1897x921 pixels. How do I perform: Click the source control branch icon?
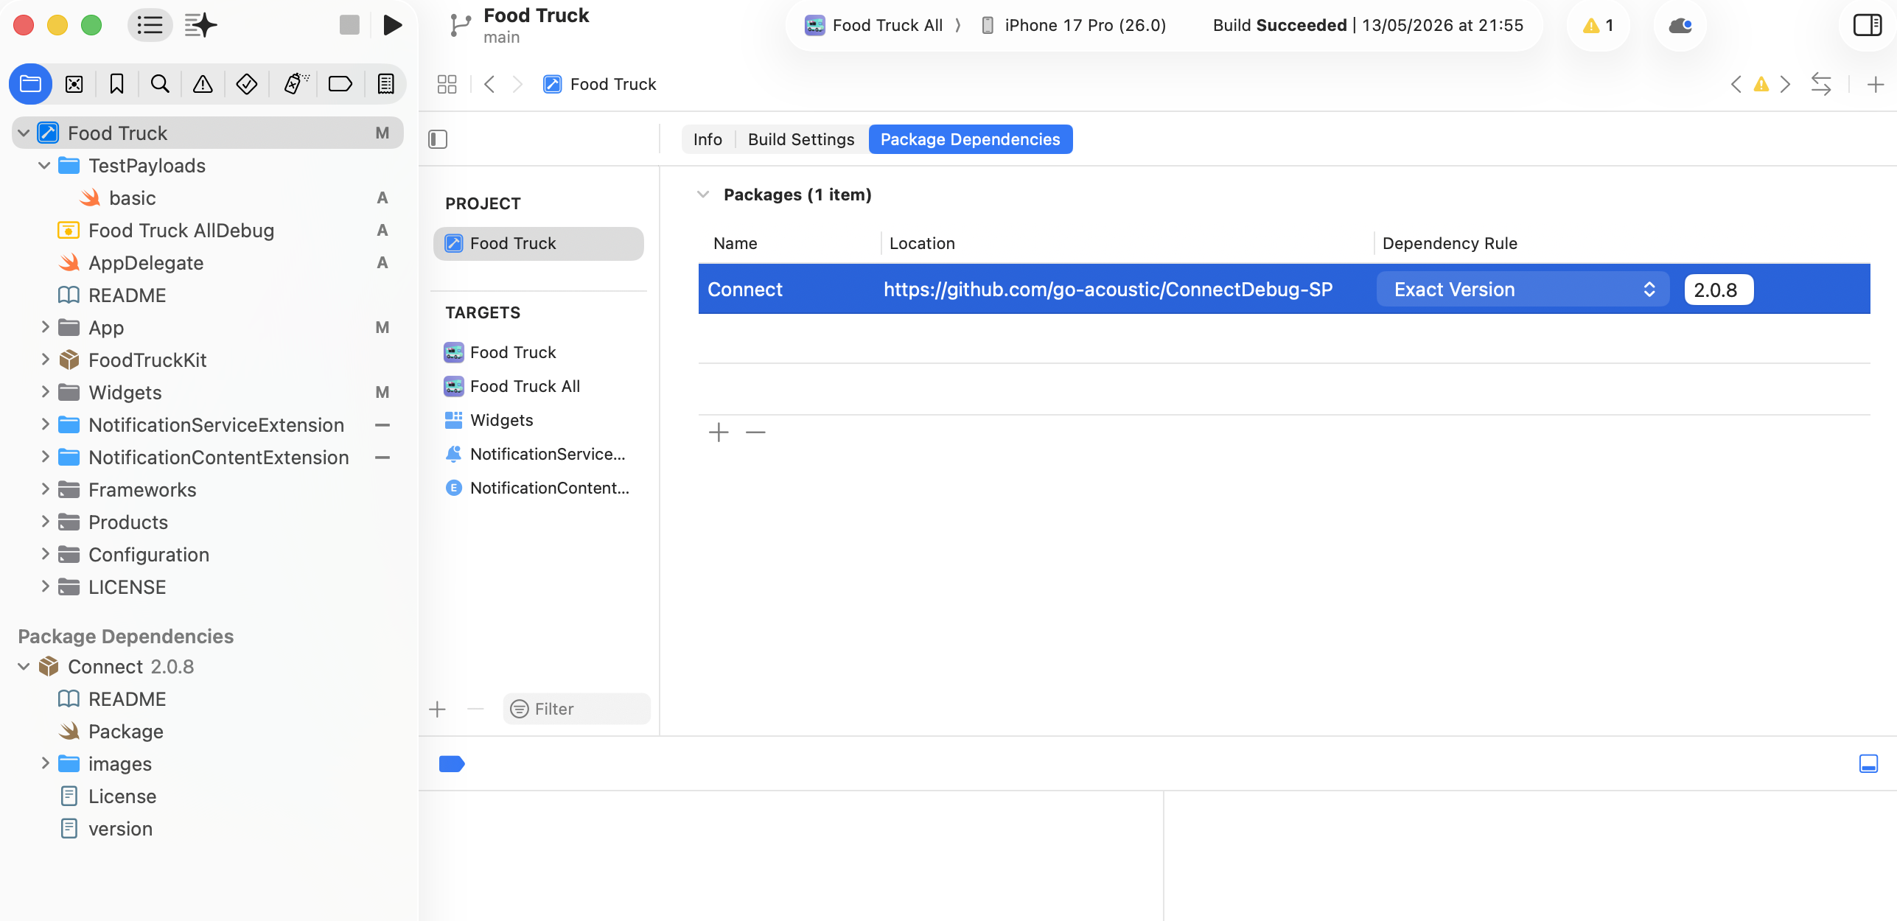pyautogui.click(x=460, y=25)
